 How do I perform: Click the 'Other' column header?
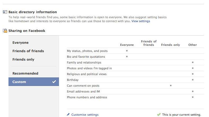pyautogui.click(x=193, y=45)
